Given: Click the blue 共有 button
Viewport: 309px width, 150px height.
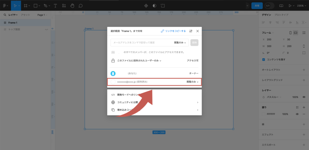Looking at the screenshot, I should point(257,5).
